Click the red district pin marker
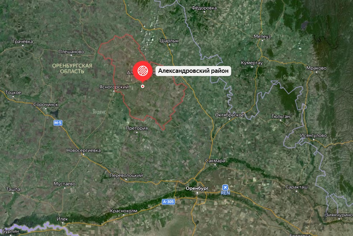The image size is (353, 236). (x=143, y=71)
